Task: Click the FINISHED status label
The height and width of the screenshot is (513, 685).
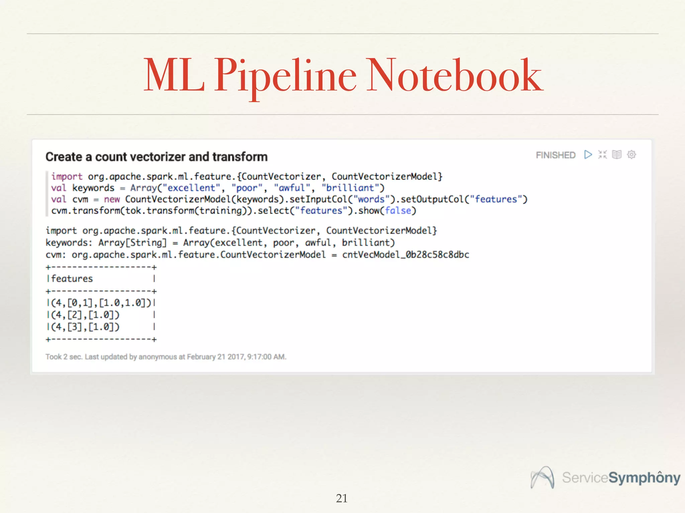Action: 555,155
